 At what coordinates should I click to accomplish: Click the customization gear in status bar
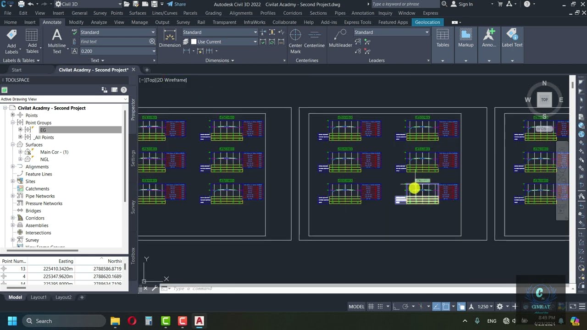click(x=500, y=307)
